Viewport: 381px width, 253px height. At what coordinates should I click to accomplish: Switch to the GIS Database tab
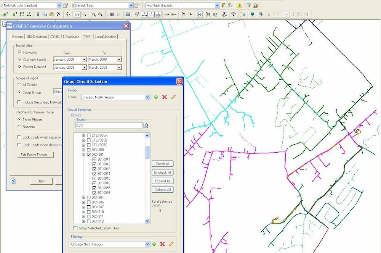pos(37,37)
